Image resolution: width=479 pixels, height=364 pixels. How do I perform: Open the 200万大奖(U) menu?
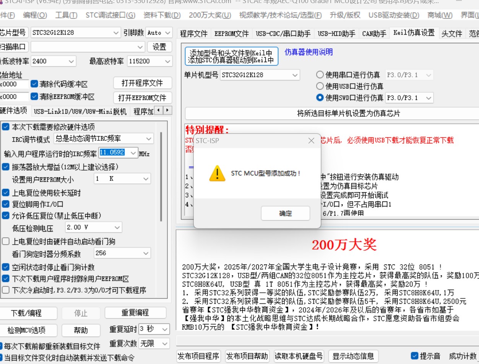click(x=210, y=15)
